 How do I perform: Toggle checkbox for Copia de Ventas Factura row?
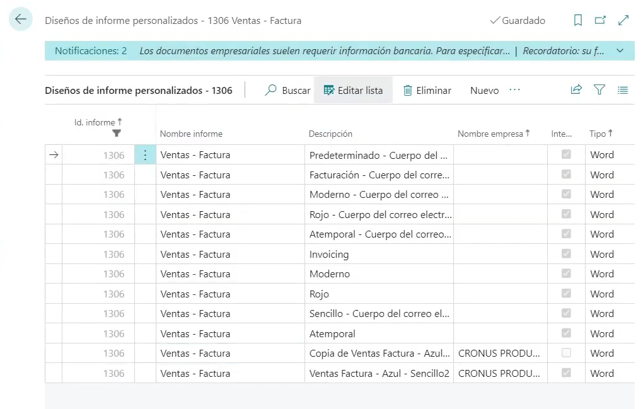point(566,353)
